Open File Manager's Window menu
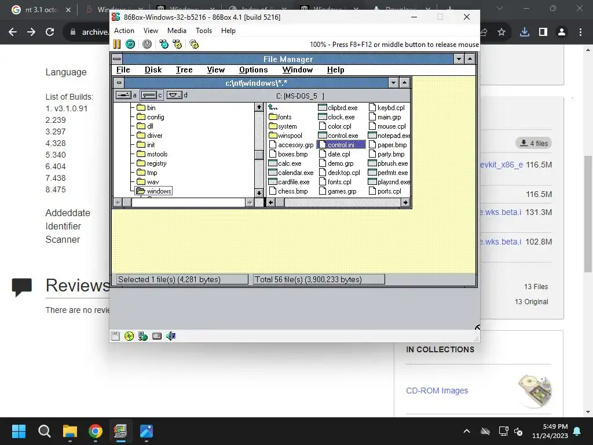The height and width of the screenshot is (445, 593). click(x=298, y=70)
